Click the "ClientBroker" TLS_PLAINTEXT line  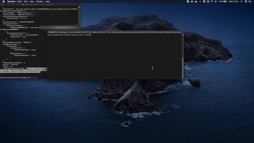pyautogui.click(x=25, y=35)
